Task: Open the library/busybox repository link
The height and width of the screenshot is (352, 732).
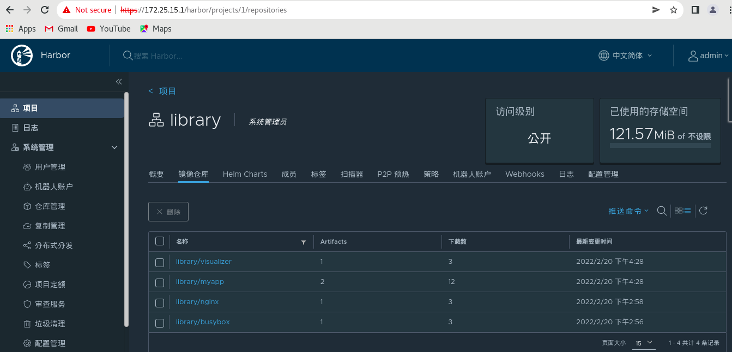Action: click(203, 322)
